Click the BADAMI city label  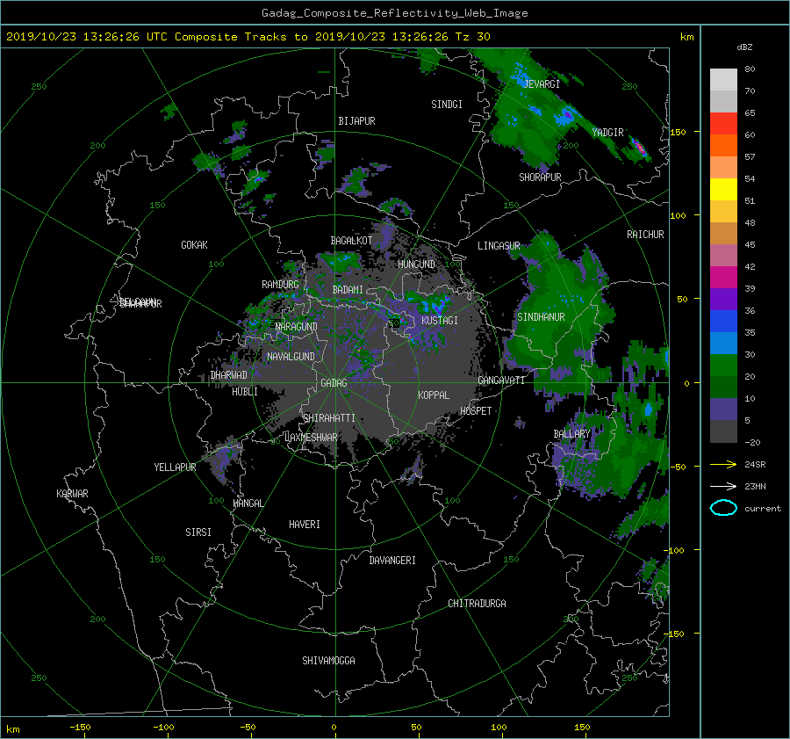[348, 290]
